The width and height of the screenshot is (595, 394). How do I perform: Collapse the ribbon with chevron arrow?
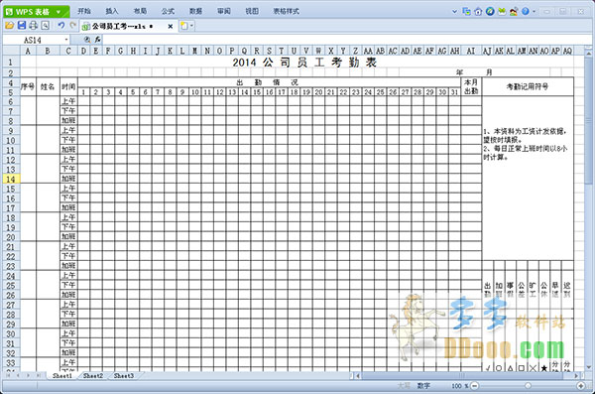click(454, 12)
